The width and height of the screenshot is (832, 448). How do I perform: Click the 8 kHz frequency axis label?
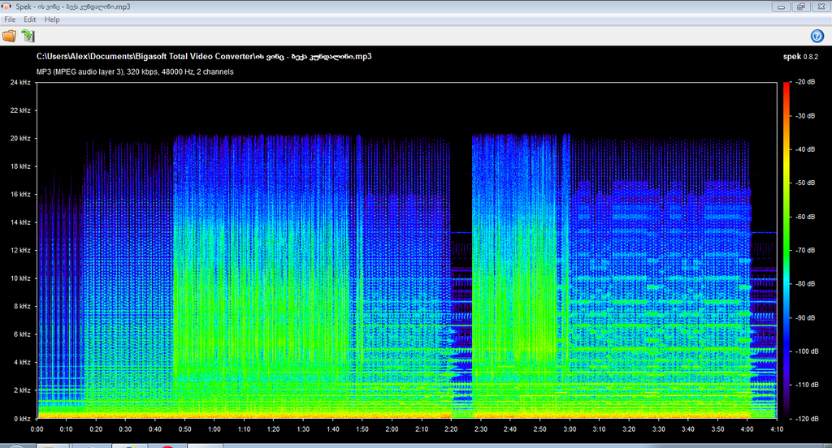click(x=22, y=306)
